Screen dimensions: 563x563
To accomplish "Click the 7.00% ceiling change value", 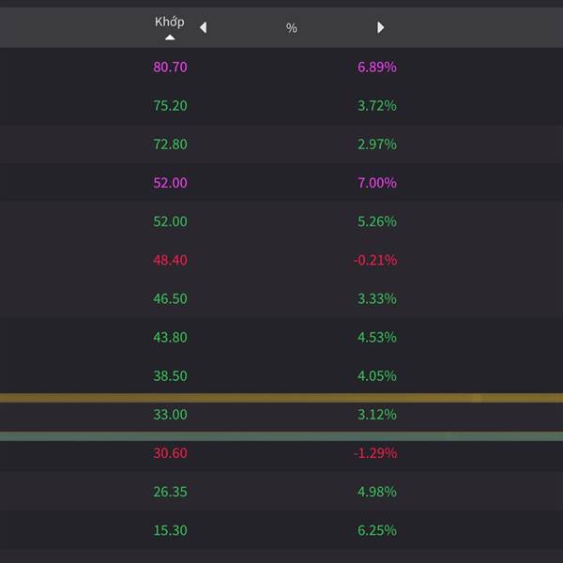I will pos(377,183).
